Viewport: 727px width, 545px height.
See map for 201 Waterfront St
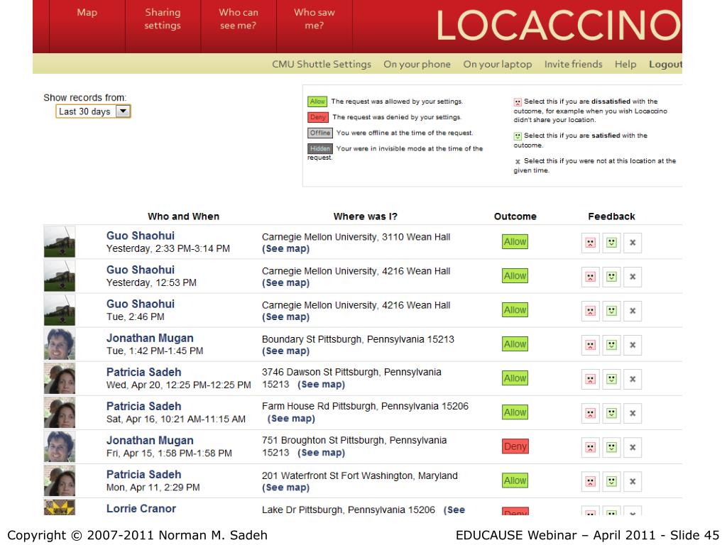point(285,488)
